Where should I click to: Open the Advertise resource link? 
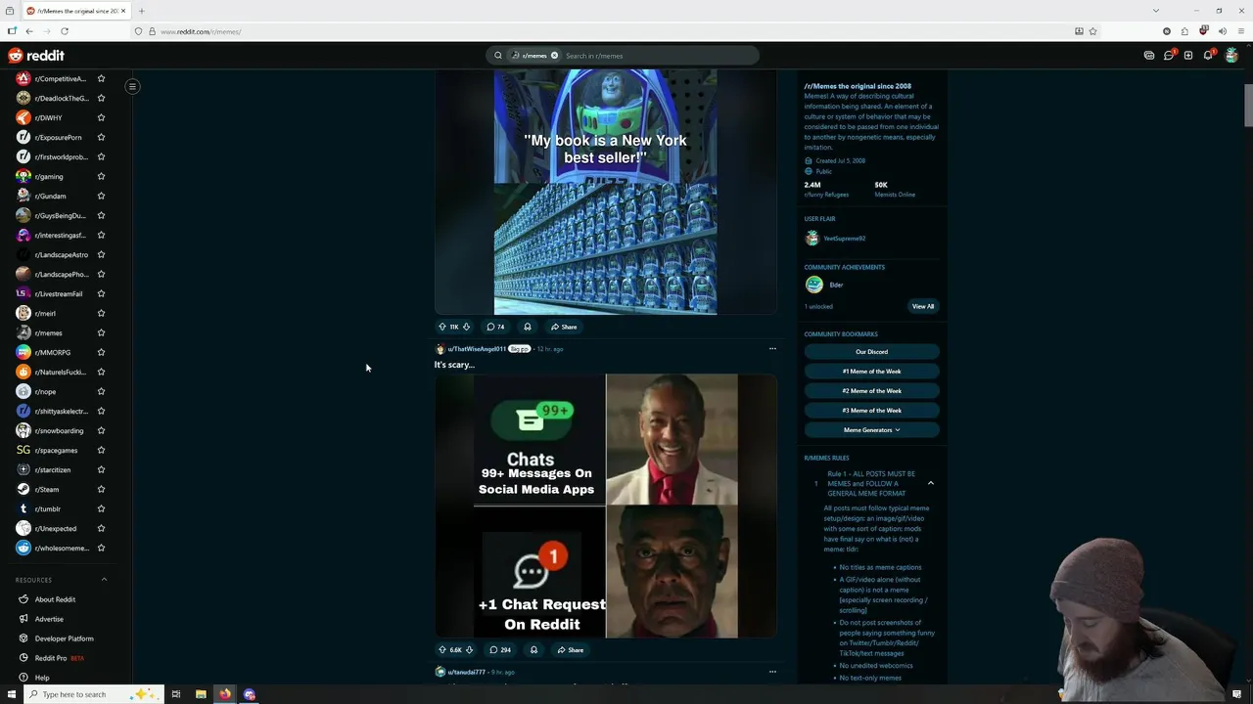pyautogui.click(x=49, y=619)
